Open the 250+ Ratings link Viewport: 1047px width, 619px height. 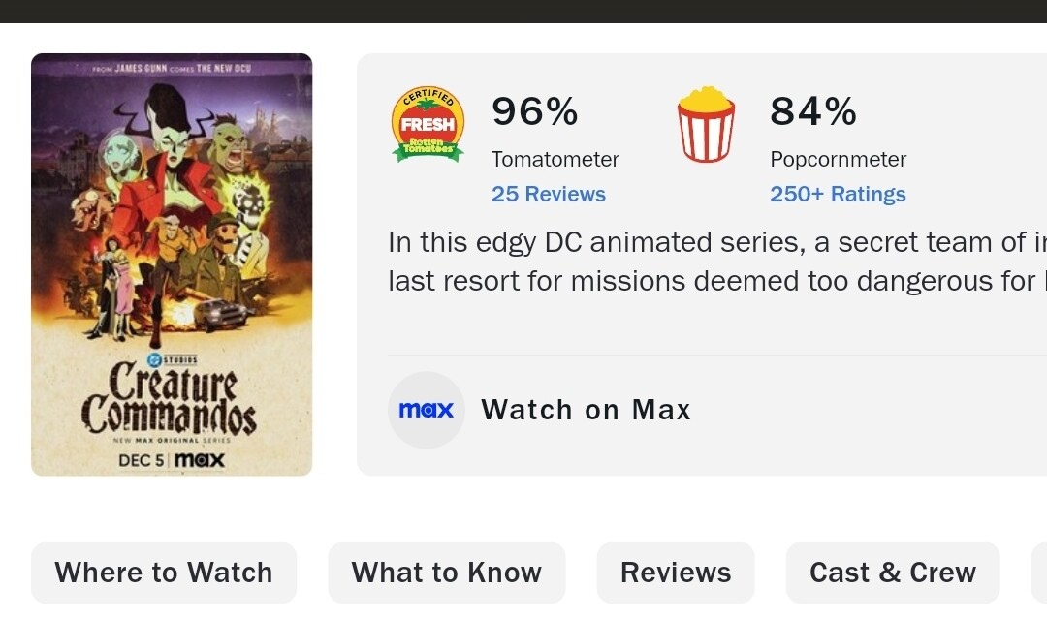[838, 194]
